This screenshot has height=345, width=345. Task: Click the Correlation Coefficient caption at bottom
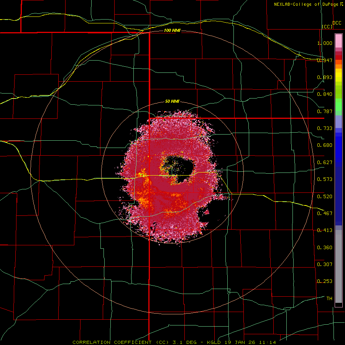(174, 342)
